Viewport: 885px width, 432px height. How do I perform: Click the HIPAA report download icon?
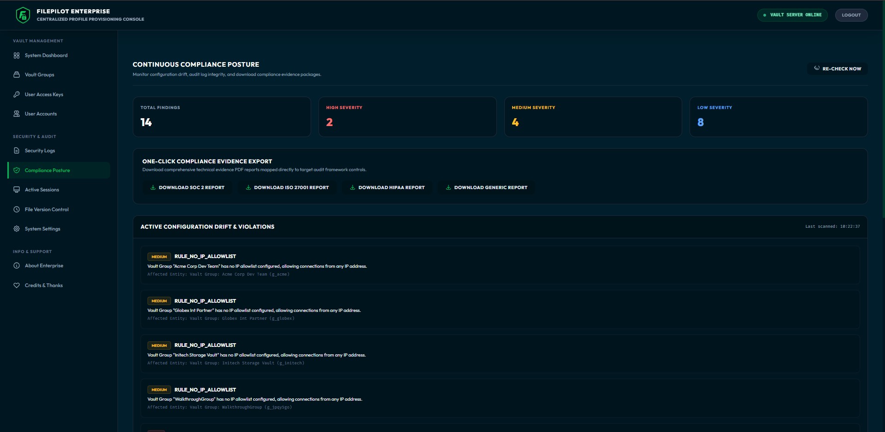pos(353,187)
